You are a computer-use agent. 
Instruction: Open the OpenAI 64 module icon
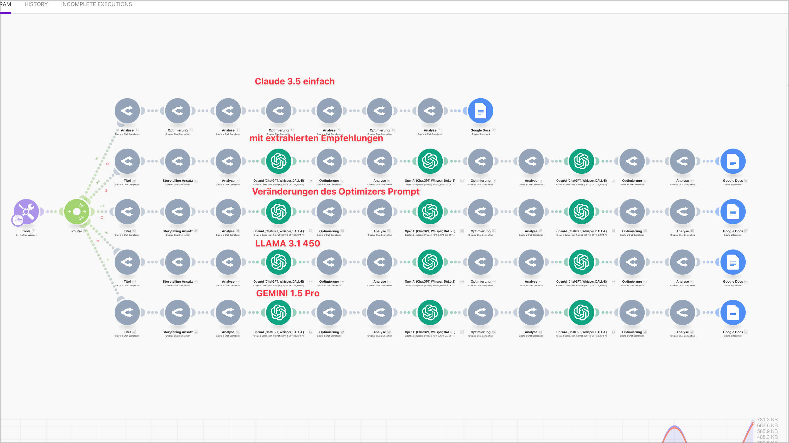[582, 313]
